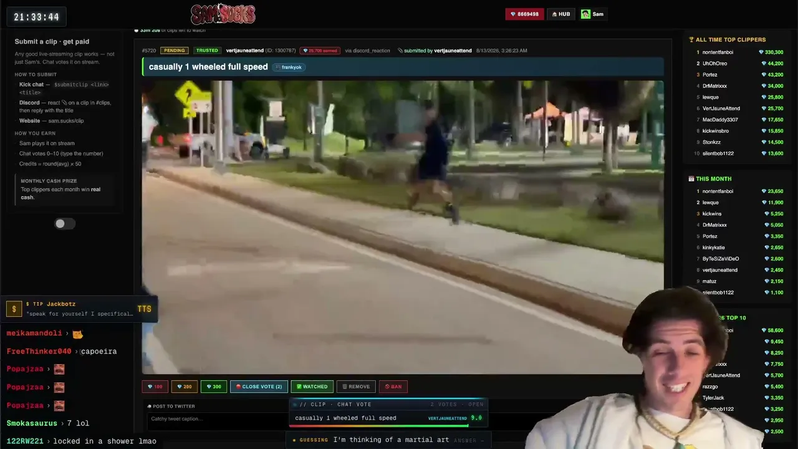The height and width of the screenshot is (449, 798).
Task: Ban the clip submitter
Action: click(393, 387)
